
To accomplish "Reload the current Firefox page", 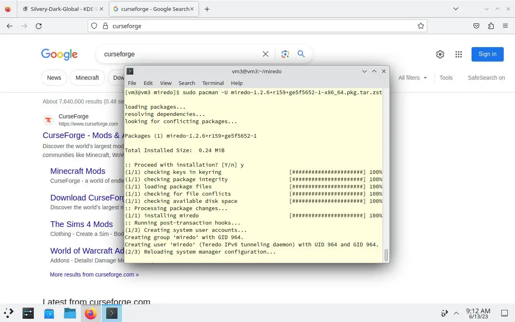I will [39, 26].
